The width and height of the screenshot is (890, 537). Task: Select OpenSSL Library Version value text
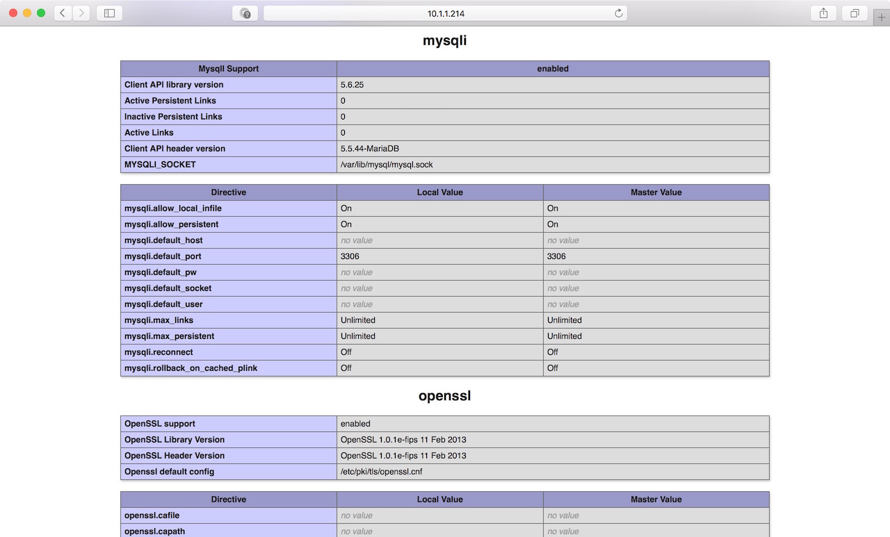[403, 440]
